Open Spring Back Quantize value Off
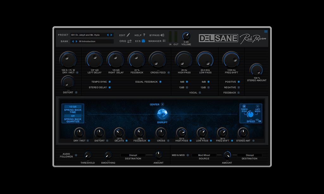This screenshot has height=194, width=324. tap(73, 116)
